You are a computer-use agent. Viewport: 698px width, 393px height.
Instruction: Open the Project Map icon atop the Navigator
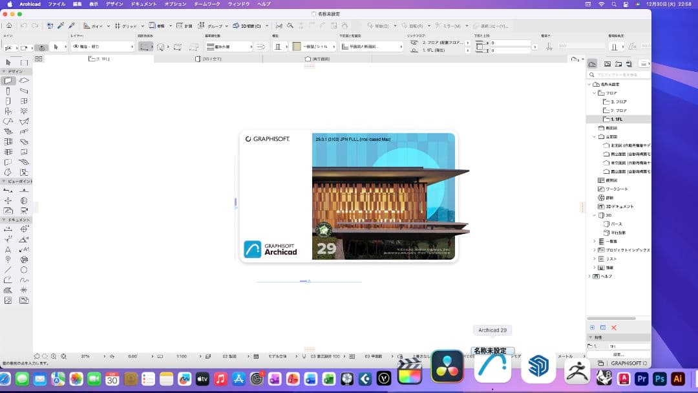pos(593,63)
